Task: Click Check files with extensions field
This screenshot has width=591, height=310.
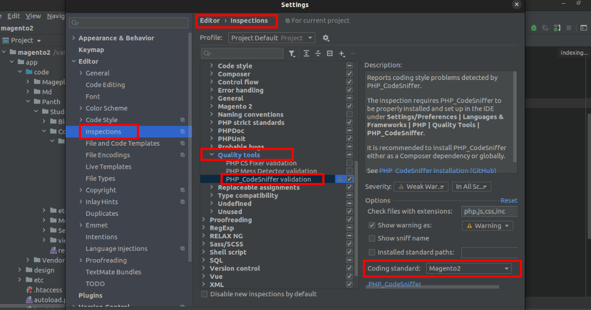Action: 489,211
